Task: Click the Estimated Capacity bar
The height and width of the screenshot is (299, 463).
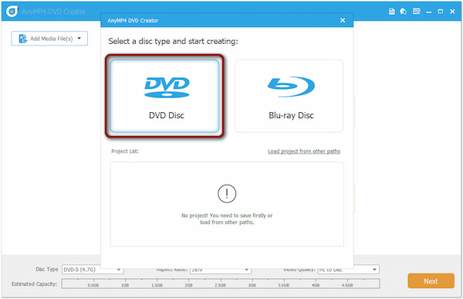Action: point(221,284)
